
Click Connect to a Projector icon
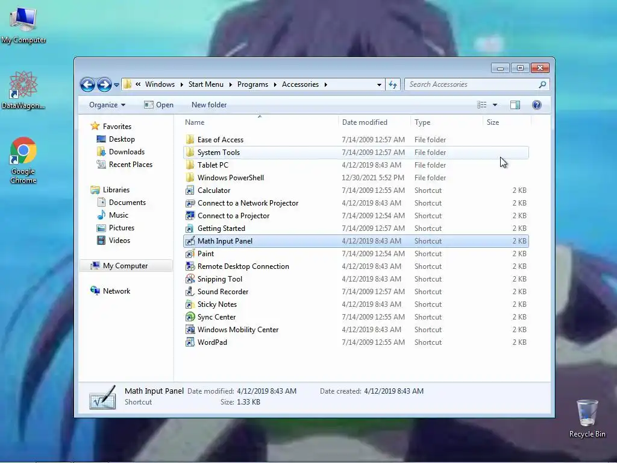[x=190, y=216]
